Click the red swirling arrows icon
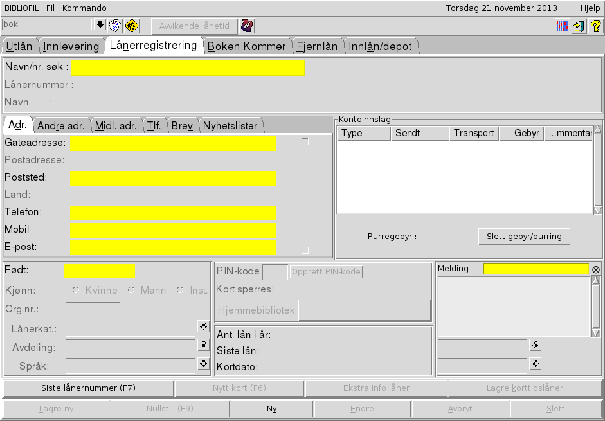 247,26
